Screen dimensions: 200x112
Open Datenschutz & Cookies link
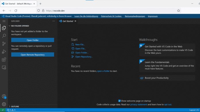pyautogui.click(x=111, y=16)
